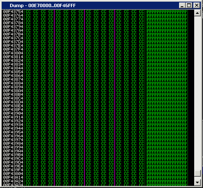The width and height of the screenshot is (203, 188).
Task: Click ASCII column in row 00F438A4
Action: coord(167,91)
